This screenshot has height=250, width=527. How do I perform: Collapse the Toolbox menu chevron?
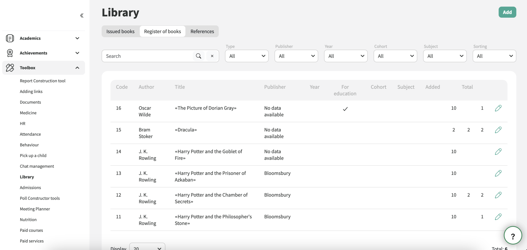pyautogui.click(x=77, y=68)
